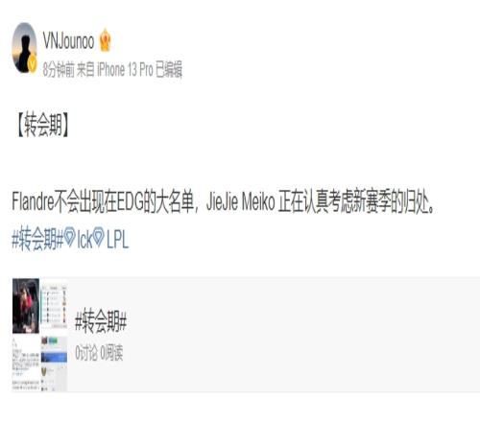Click the yellow verified V badge
This screenshot has width=480, height=422.
(x=33, y=65)
